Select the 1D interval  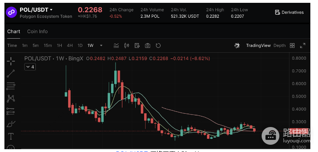click(x=80, y=46)
